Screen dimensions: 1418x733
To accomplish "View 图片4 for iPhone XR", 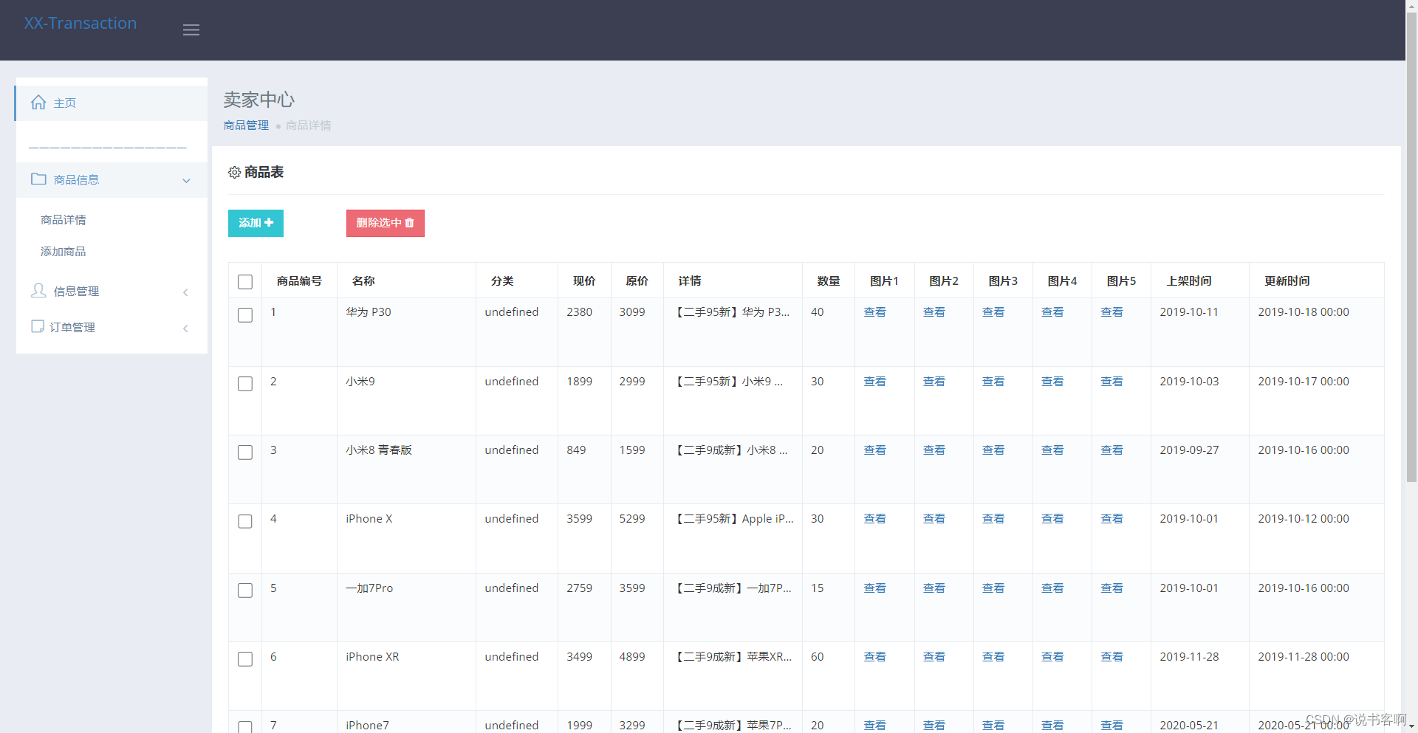I will coord(1052,657).
